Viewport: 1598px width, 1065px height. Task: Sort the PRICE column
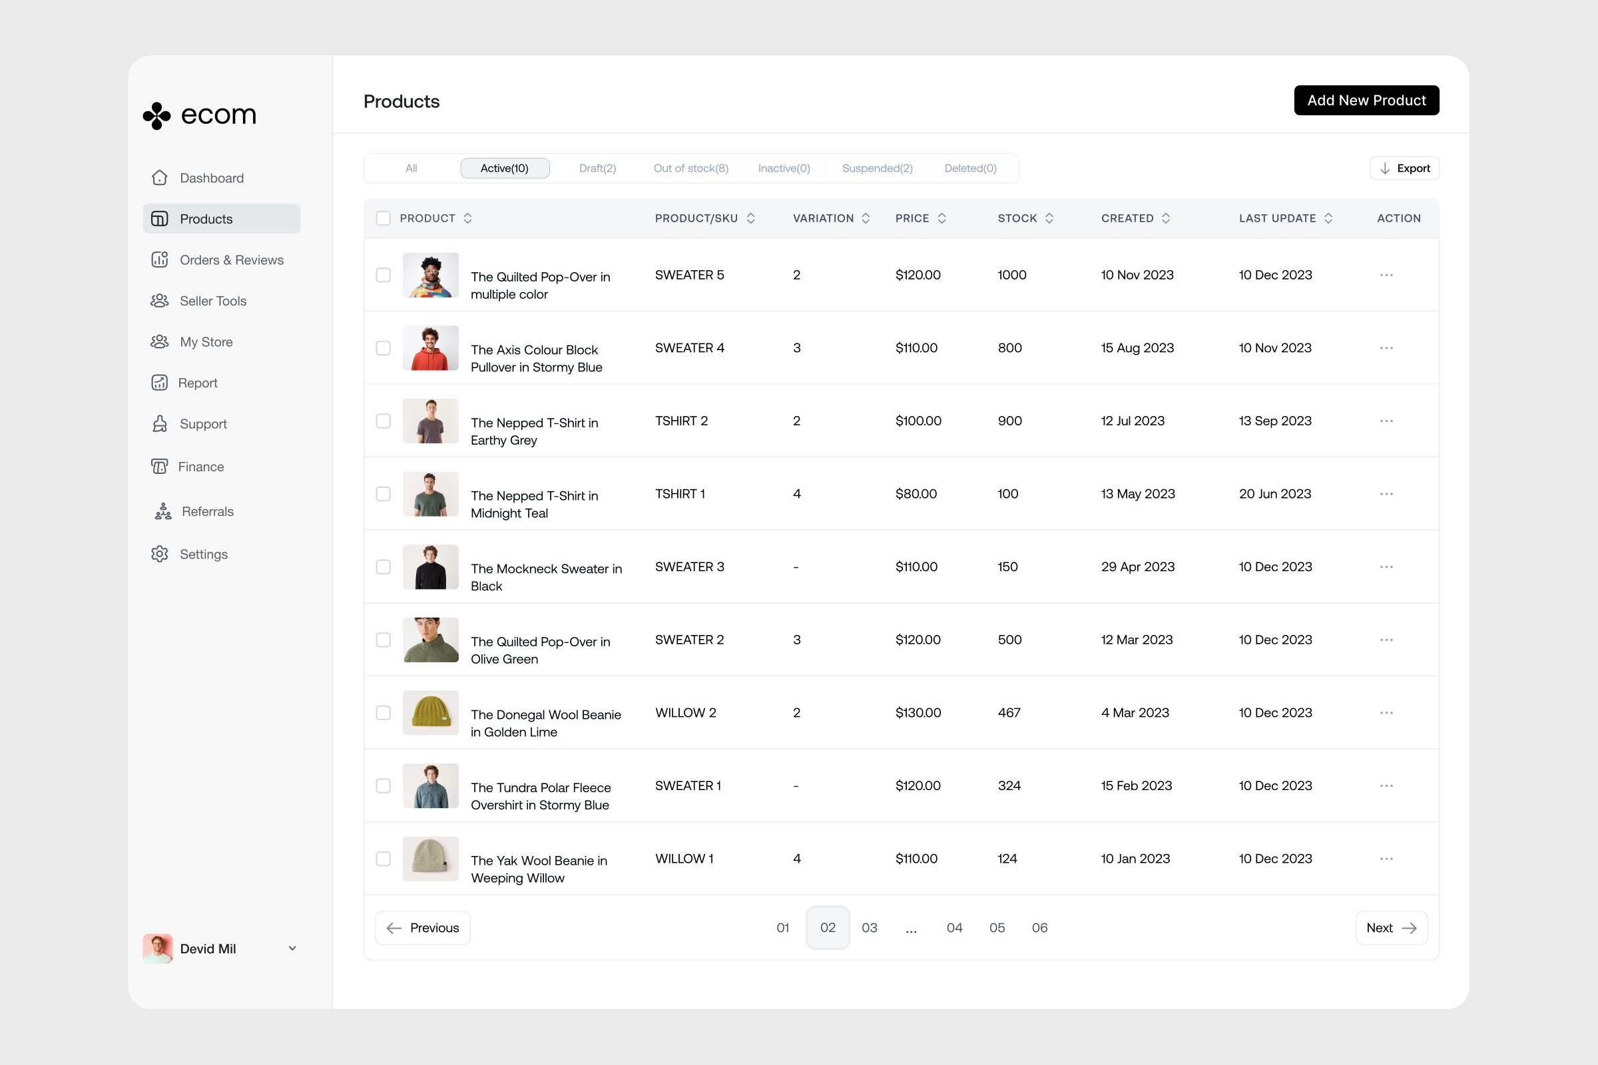[941, 218]
